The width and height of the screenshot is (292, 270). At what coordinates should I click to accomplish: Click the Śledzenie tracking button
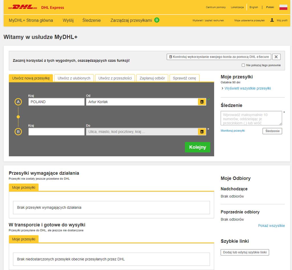tap(272, 131)
